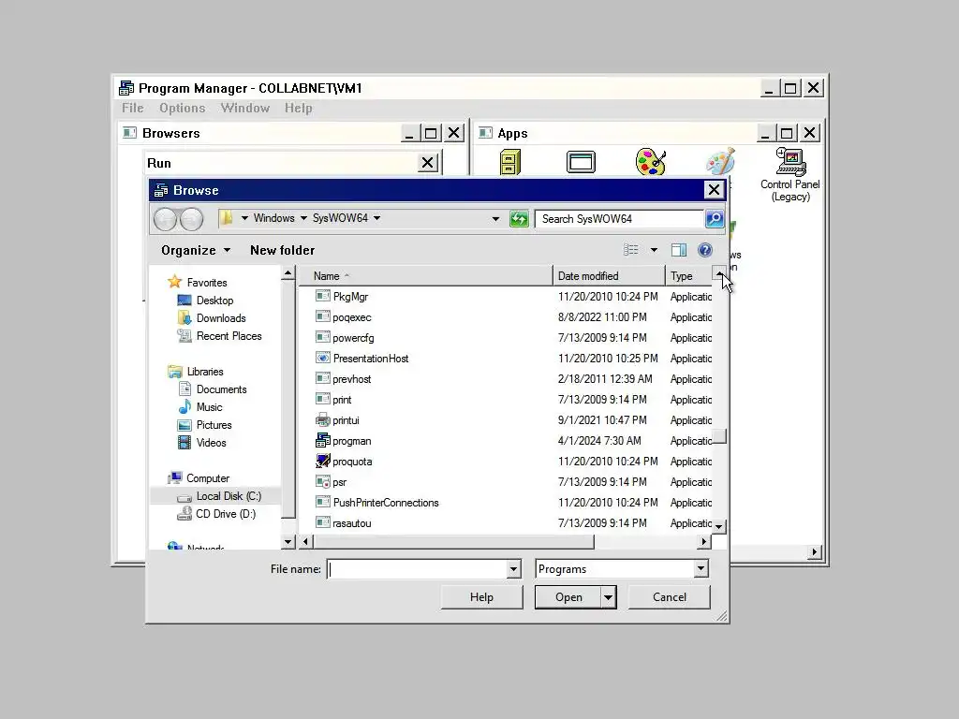Click the back navigation button in Browse

tap(165, 219)
